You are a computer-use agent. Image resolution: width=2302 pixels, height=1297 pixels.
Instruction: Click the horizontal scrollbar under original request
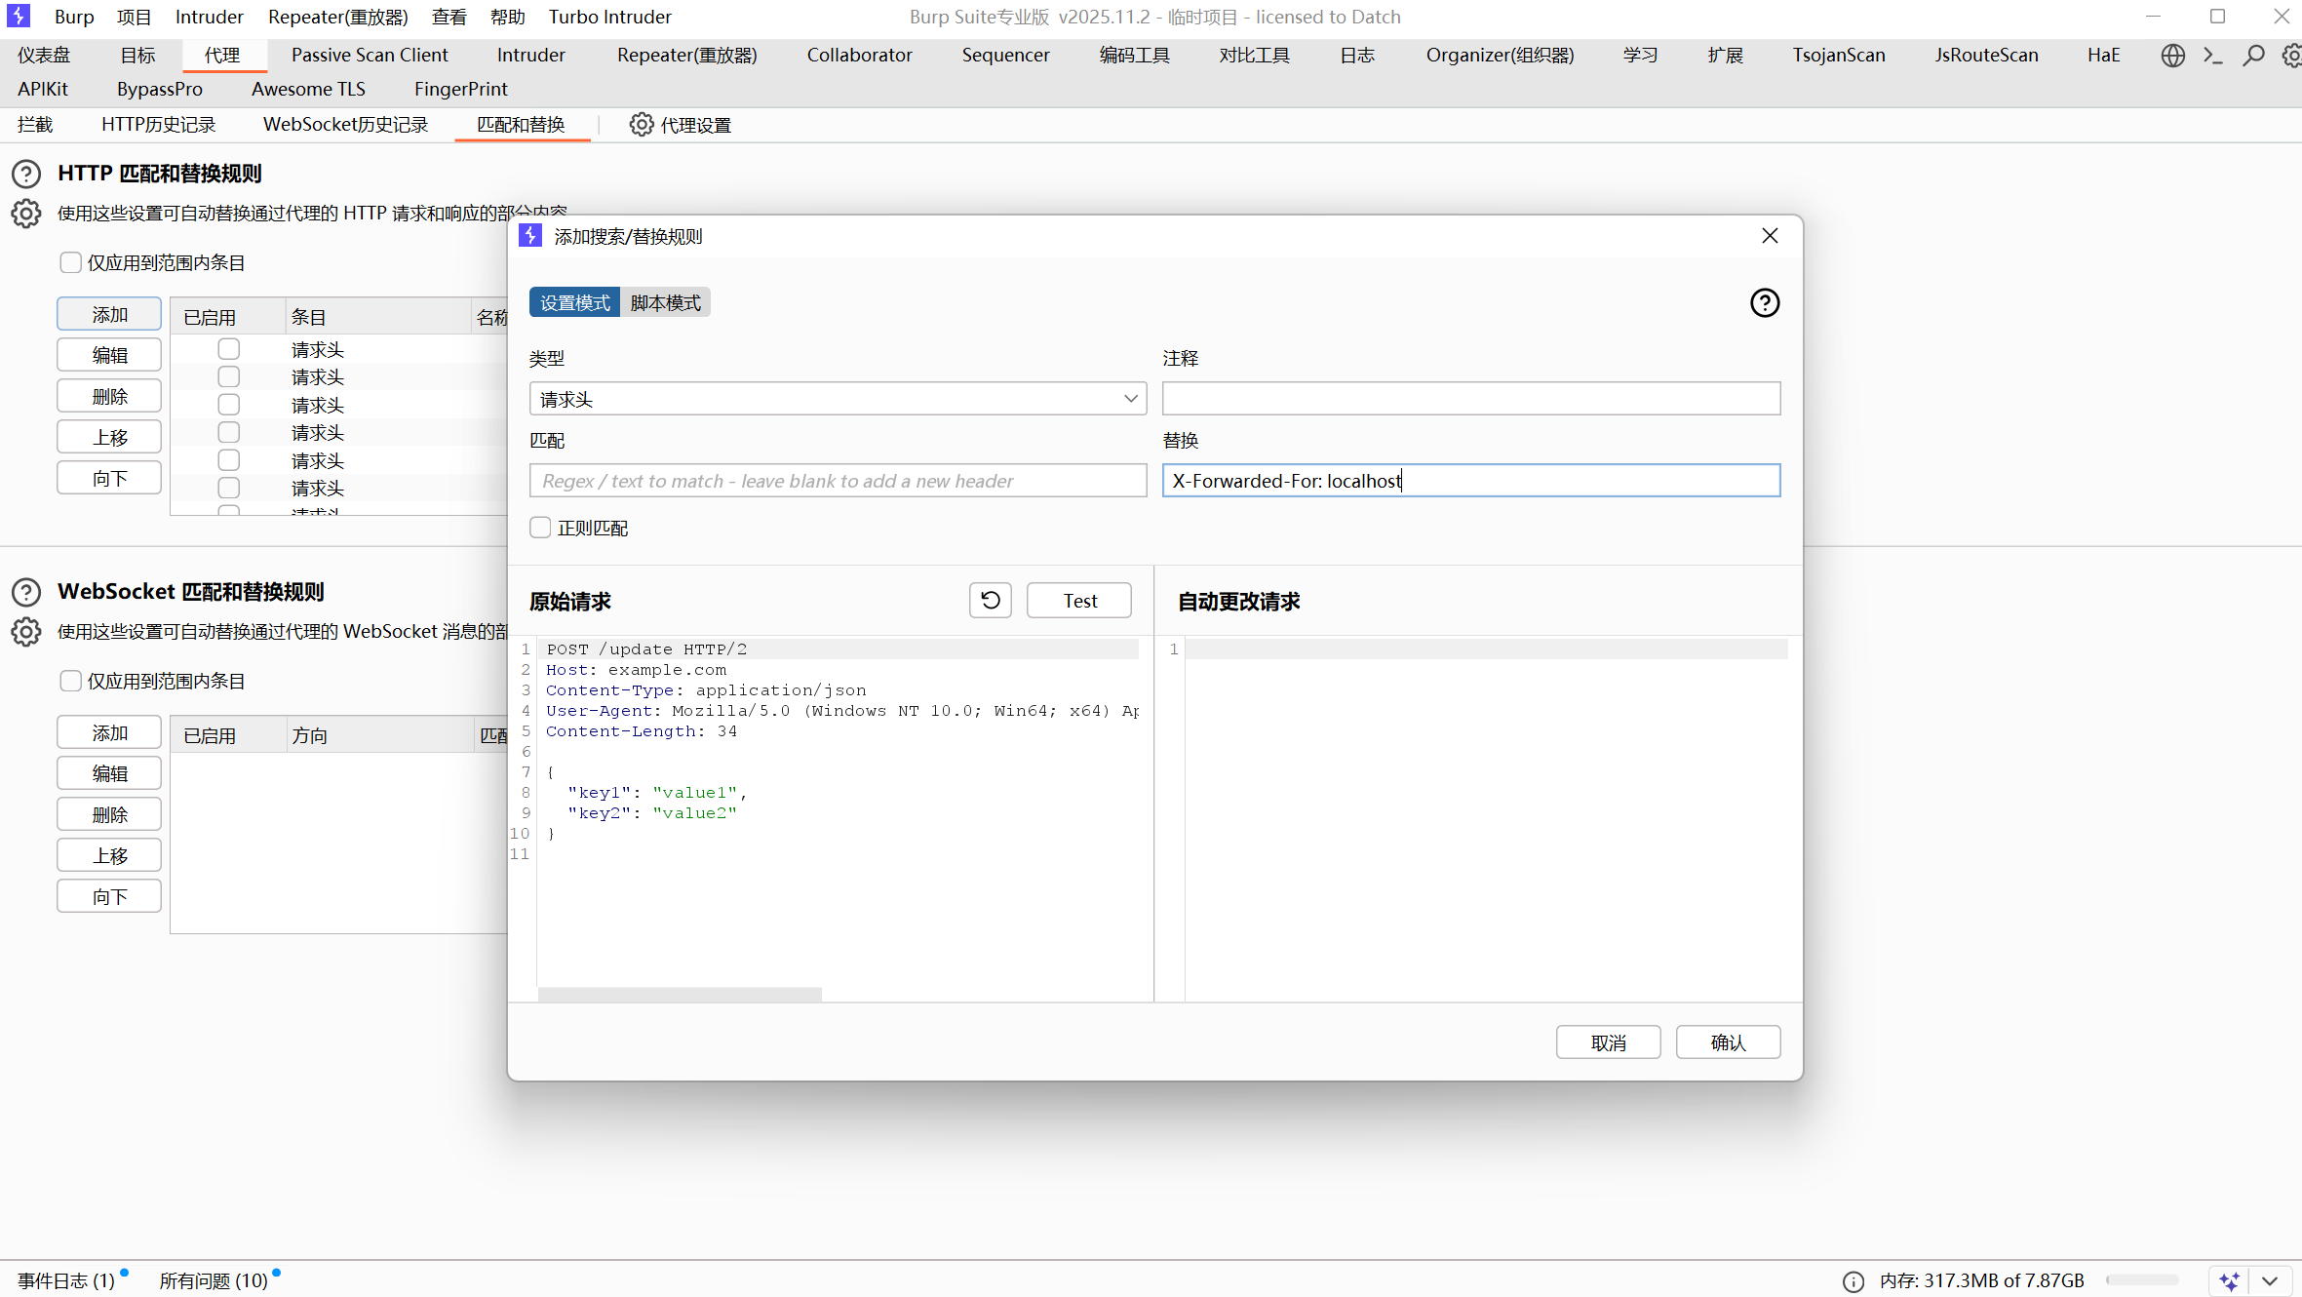pos(680,994)
